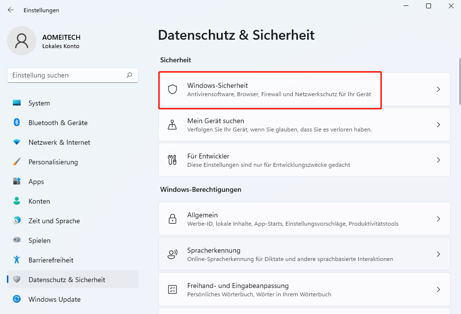Select System in the sidebar
Screen dimensions: 461x314
(39, 103)
